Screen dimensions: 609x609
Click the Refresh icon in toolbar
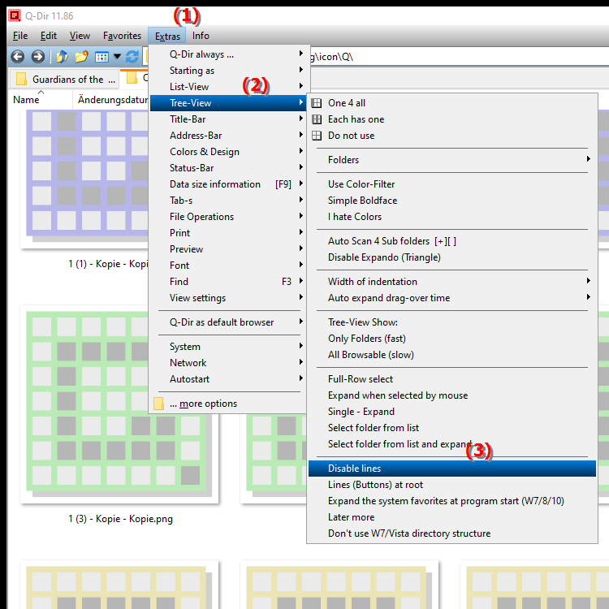coord(132,57)
